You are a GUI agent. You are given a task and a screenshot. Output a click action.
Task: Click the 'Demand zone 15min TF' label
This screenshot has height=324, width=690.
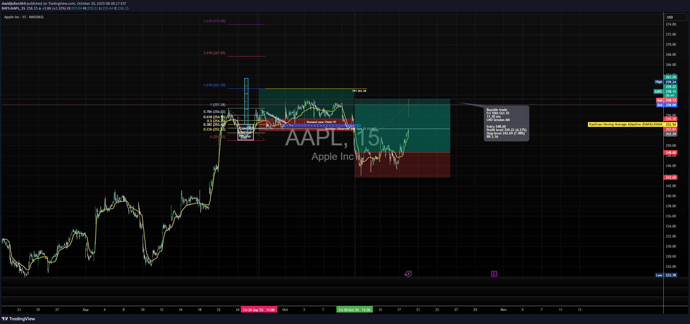click(321, 122)
